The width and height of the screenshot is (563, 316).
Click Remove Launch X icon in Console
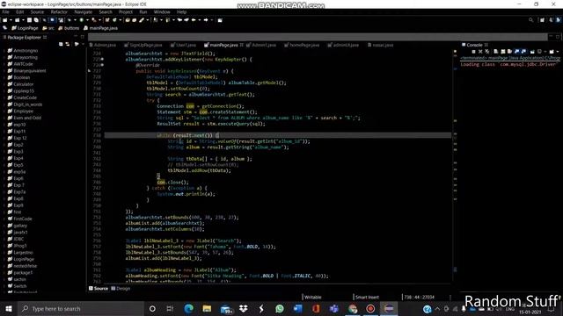tap(480, 52)
